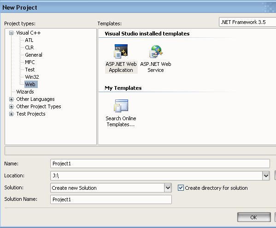Click the OK button
The width and height of the screenshot is (276, 228).
(x=254, y=217)
